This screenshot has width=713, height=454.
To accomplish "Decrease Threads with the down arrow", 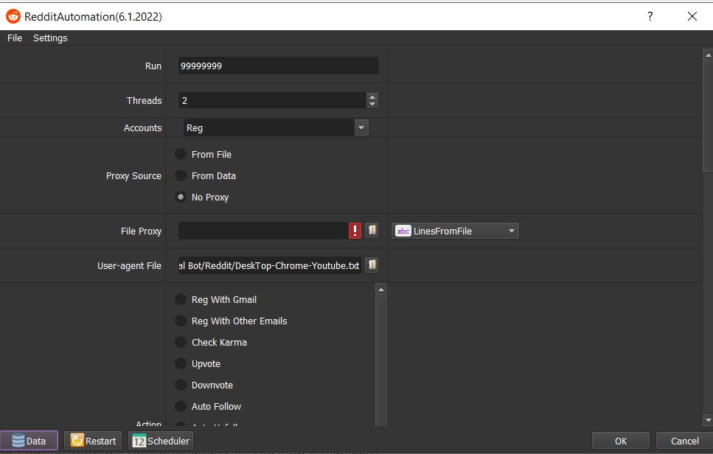I will 372,105.
